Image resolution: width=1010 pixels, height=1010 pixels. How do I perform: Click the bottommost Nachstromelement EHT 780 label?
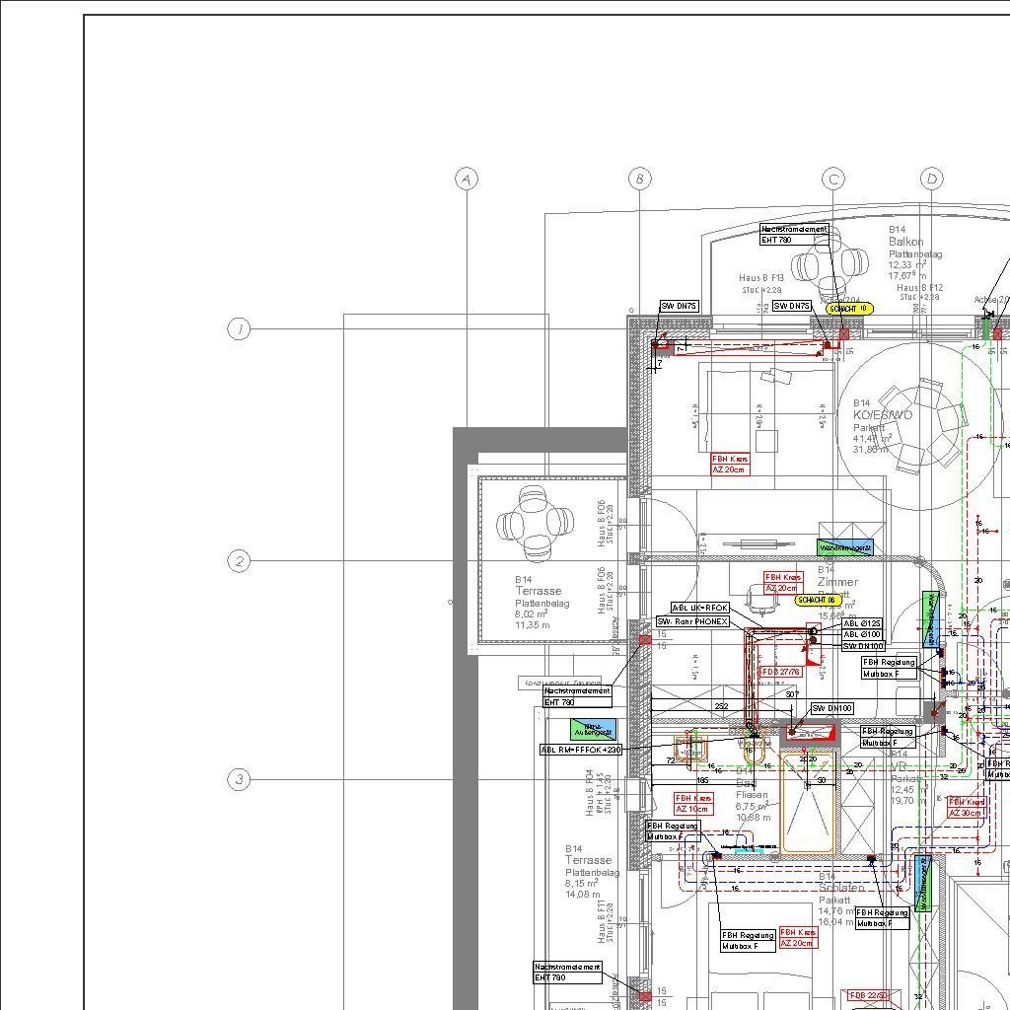click(568, 973)
